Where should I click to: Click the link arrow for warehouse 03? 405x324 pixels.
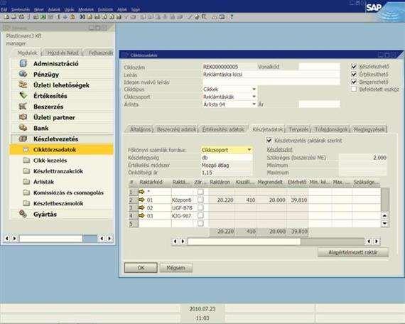(x=141, y=215)
